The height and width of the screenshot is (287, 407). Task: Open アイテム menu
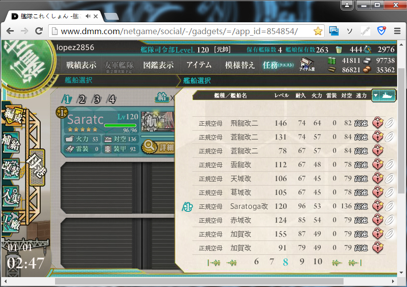pos(199,65)
